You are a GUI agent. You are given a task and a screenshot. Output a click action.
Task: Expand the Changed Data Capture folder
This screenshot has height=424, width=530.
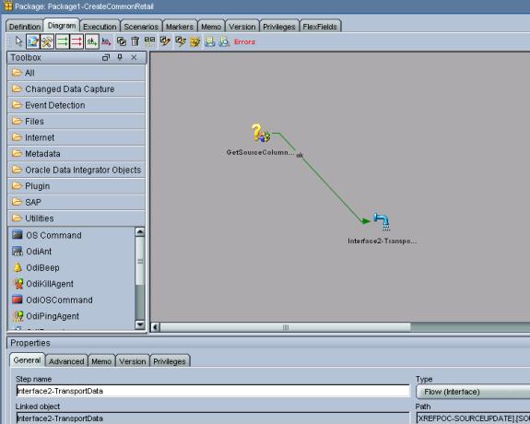77,88
